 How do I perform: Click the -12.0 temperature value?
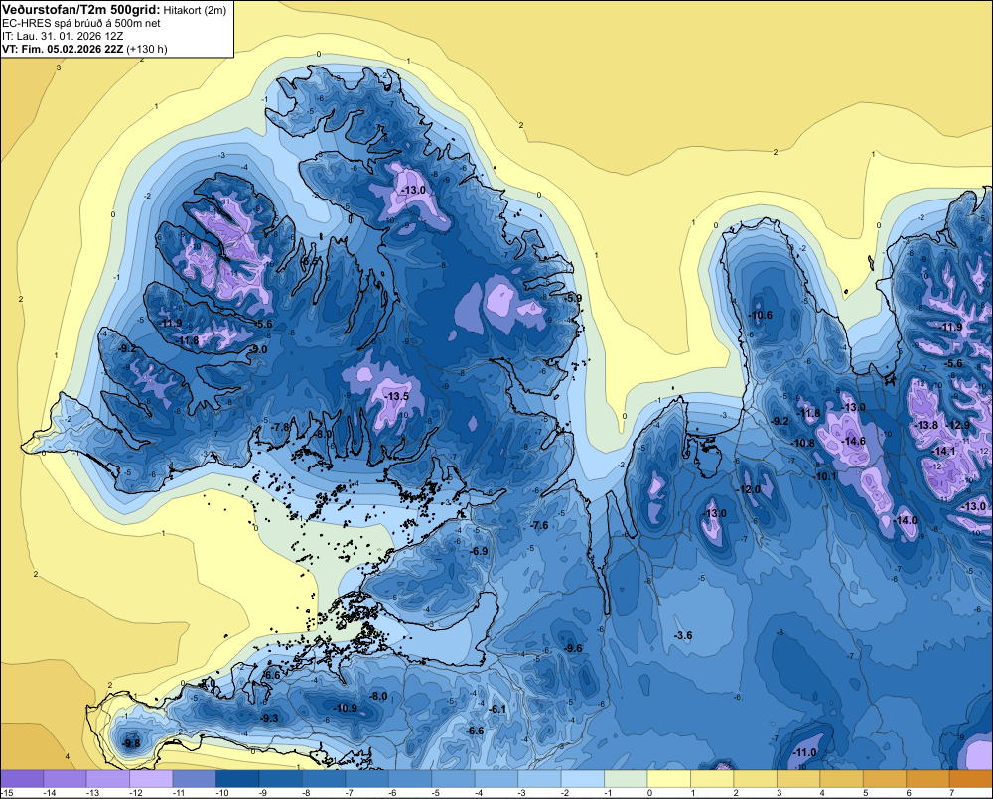tap(749, 489)
